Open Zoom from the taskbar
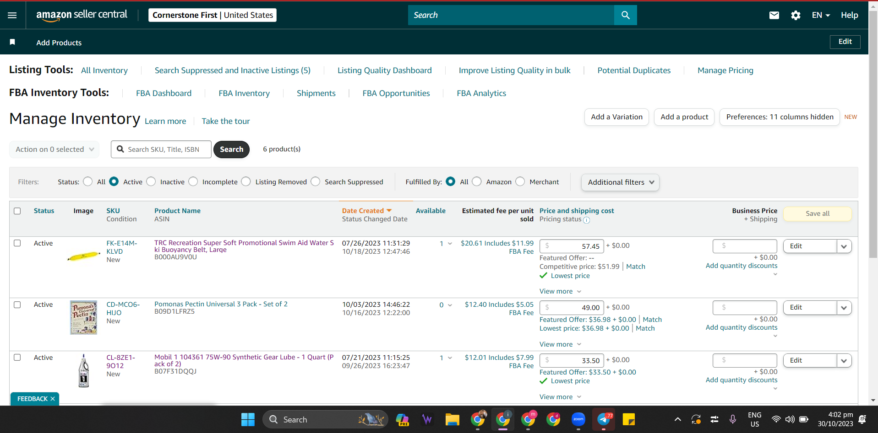This screenshot has height=433, width=878. click(578, 419)
